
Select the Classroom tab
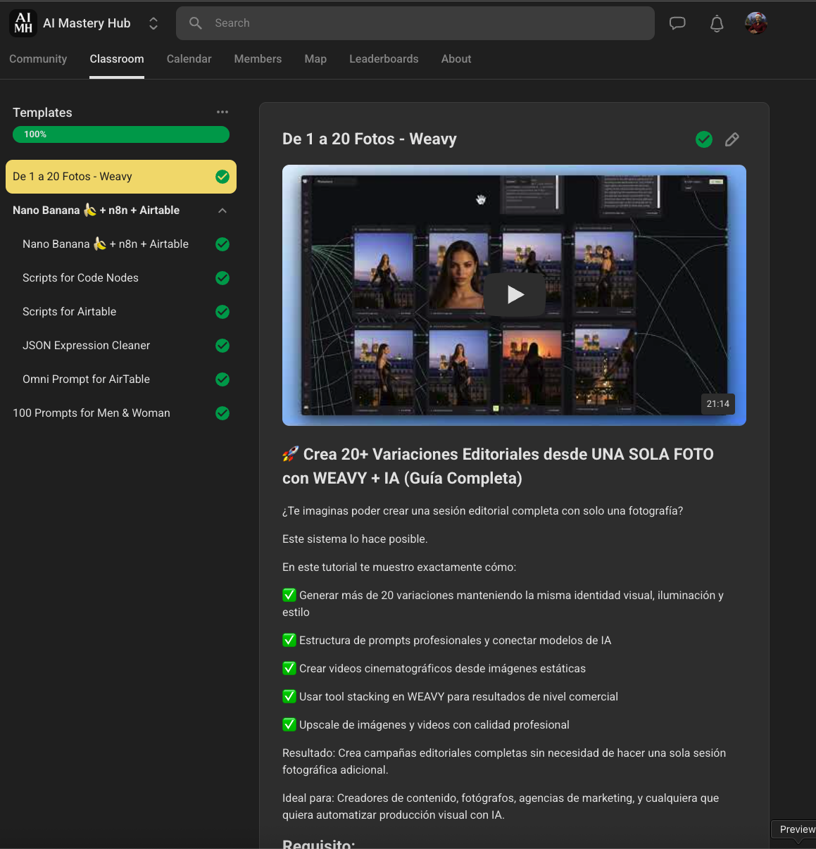117,59
